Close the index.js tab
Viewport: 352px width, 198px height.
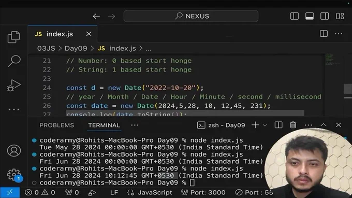(x=89, y=34)
